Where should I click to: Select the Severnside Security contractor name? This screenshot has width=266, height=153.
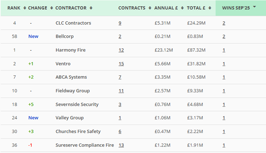coord(77,104)
